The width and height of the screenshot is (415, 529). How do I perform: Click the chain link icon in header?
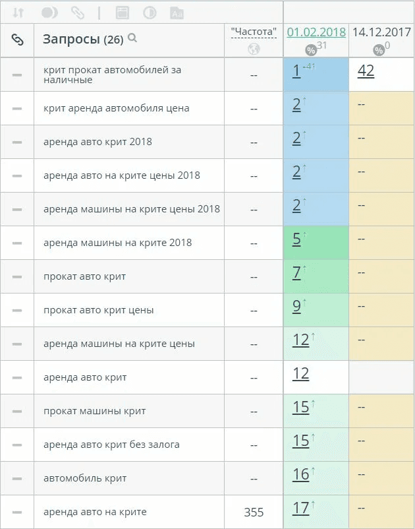17,40
